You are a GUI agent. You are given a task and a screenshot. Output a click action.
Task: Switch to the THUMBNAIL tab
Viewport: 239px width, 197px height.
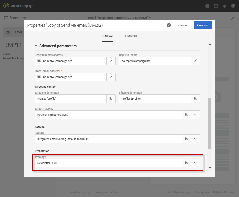pyautogui.click(x=130, y=36)
